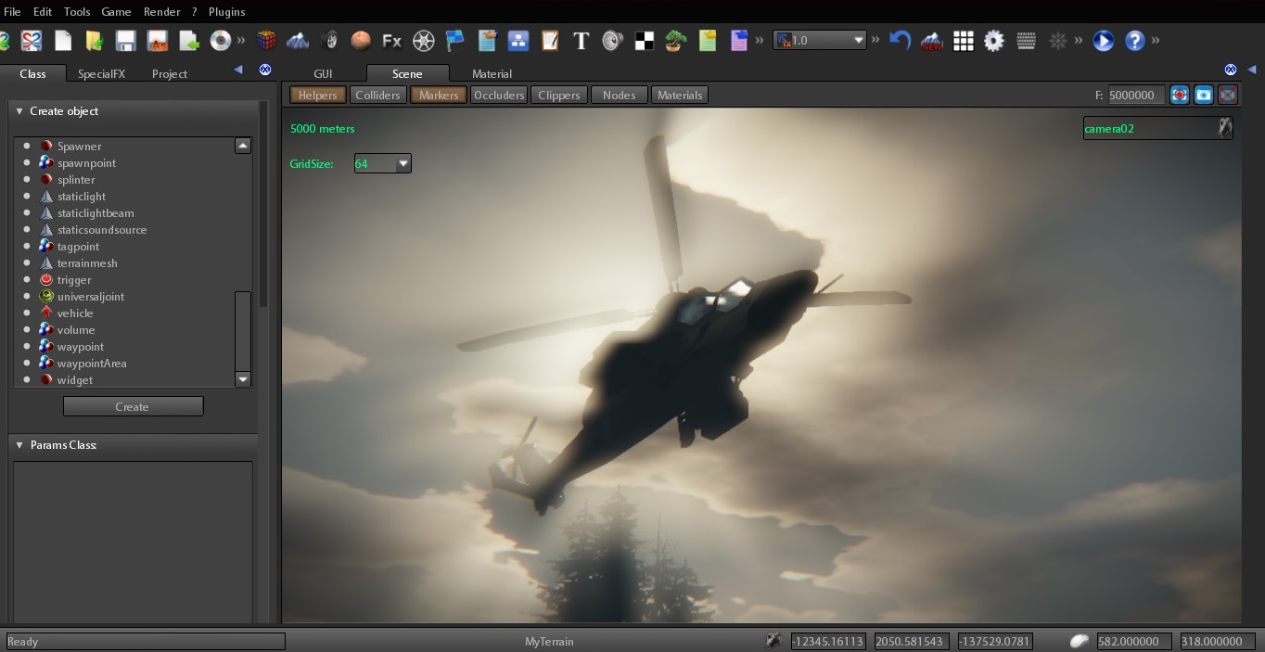Switch to the Material tab

coord(492,74)
